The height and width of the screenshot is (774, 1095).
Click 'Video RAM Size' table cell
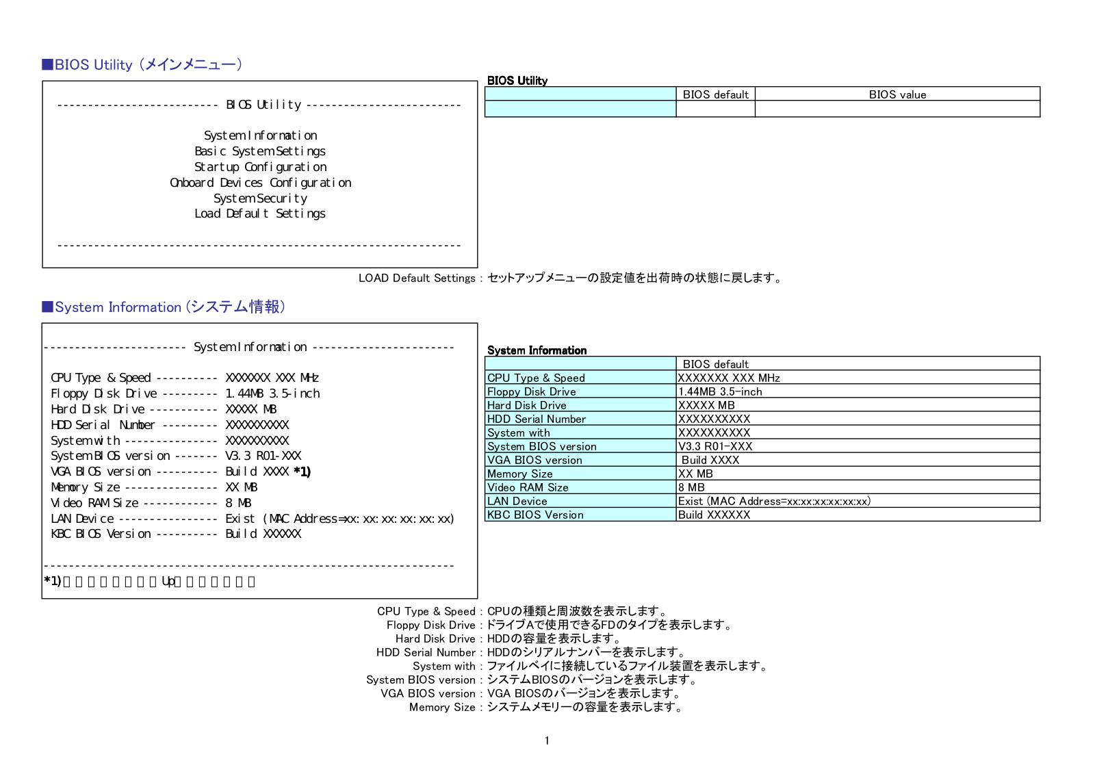tap(580, 487)
